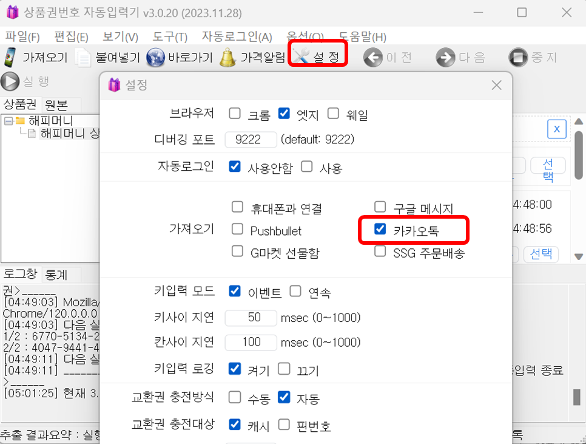Click the 키사이 지연 50 field

point(251,317)
